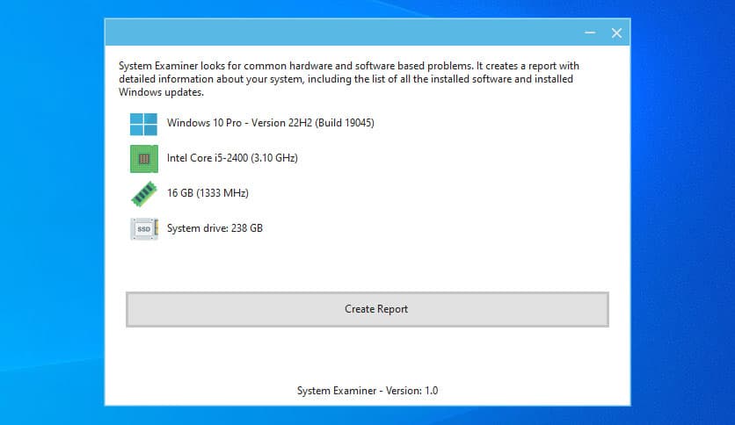The height and width of the screenshot is (425, 735).
Task: Select the System drive: 238 GB text
Action: pyautogui.click(x=215, y=228)
